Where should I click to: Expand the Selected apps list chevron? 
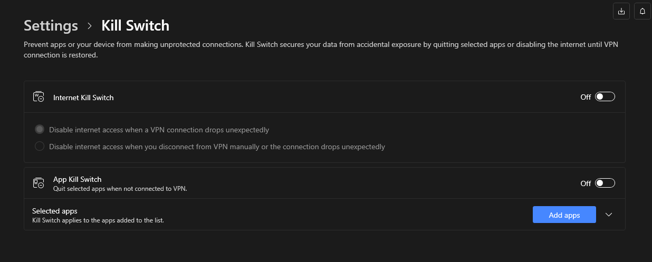pyautogui.click(x=609, y=215)
